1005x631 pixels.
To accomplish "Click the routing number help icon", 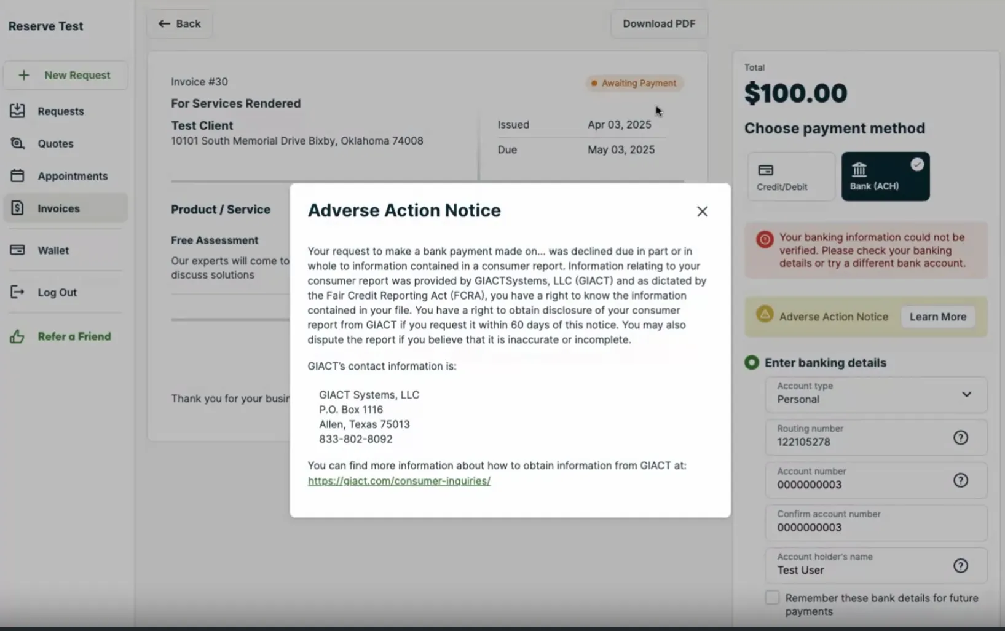I will [x=960, y=437].
